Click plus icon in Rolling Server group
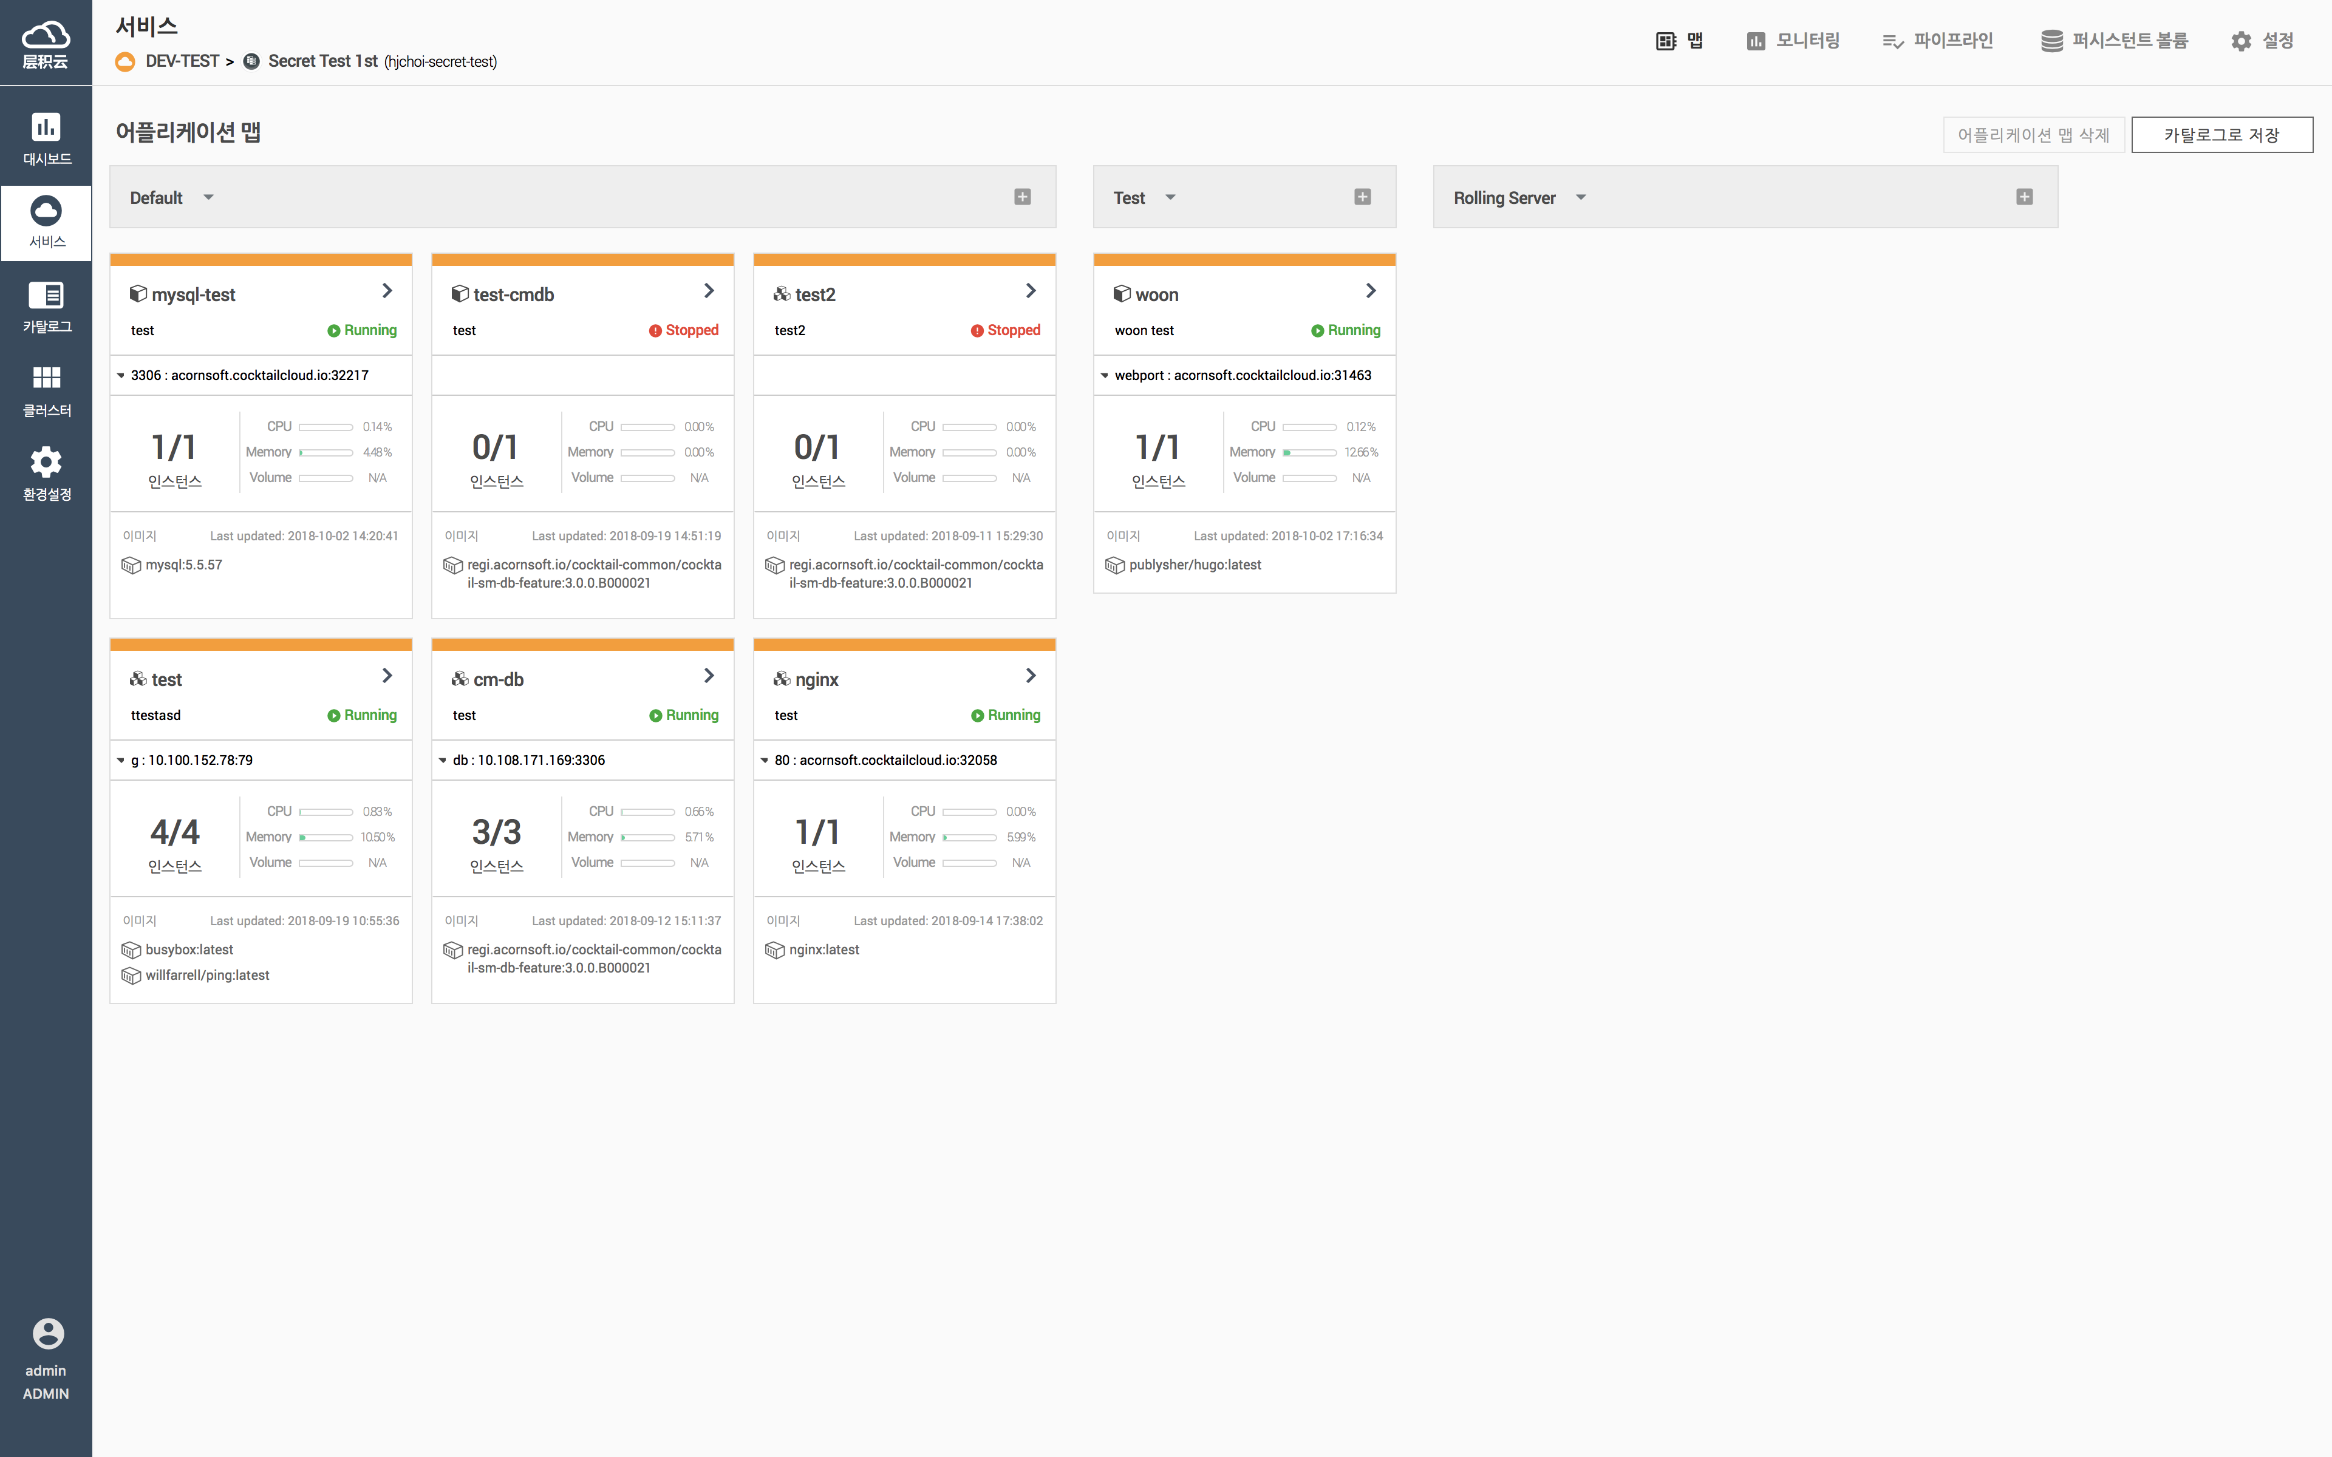Image resolution: width=2332 pixels, height=1457 pixels. click(2023, 197)
